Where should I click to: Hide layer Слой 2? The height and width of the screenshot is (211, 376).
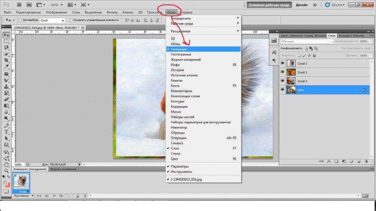(x=282, y=63)
